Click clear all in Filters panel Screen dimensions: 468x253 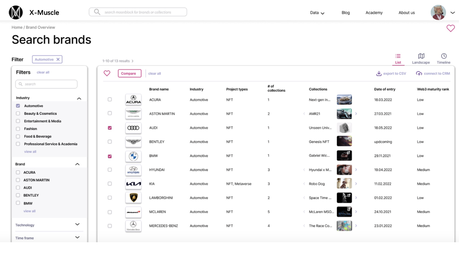[43, 72]
